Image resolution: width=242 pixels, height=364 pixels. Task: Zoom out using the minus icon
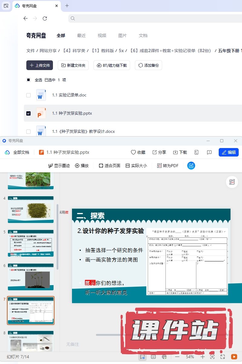point(177,357)
